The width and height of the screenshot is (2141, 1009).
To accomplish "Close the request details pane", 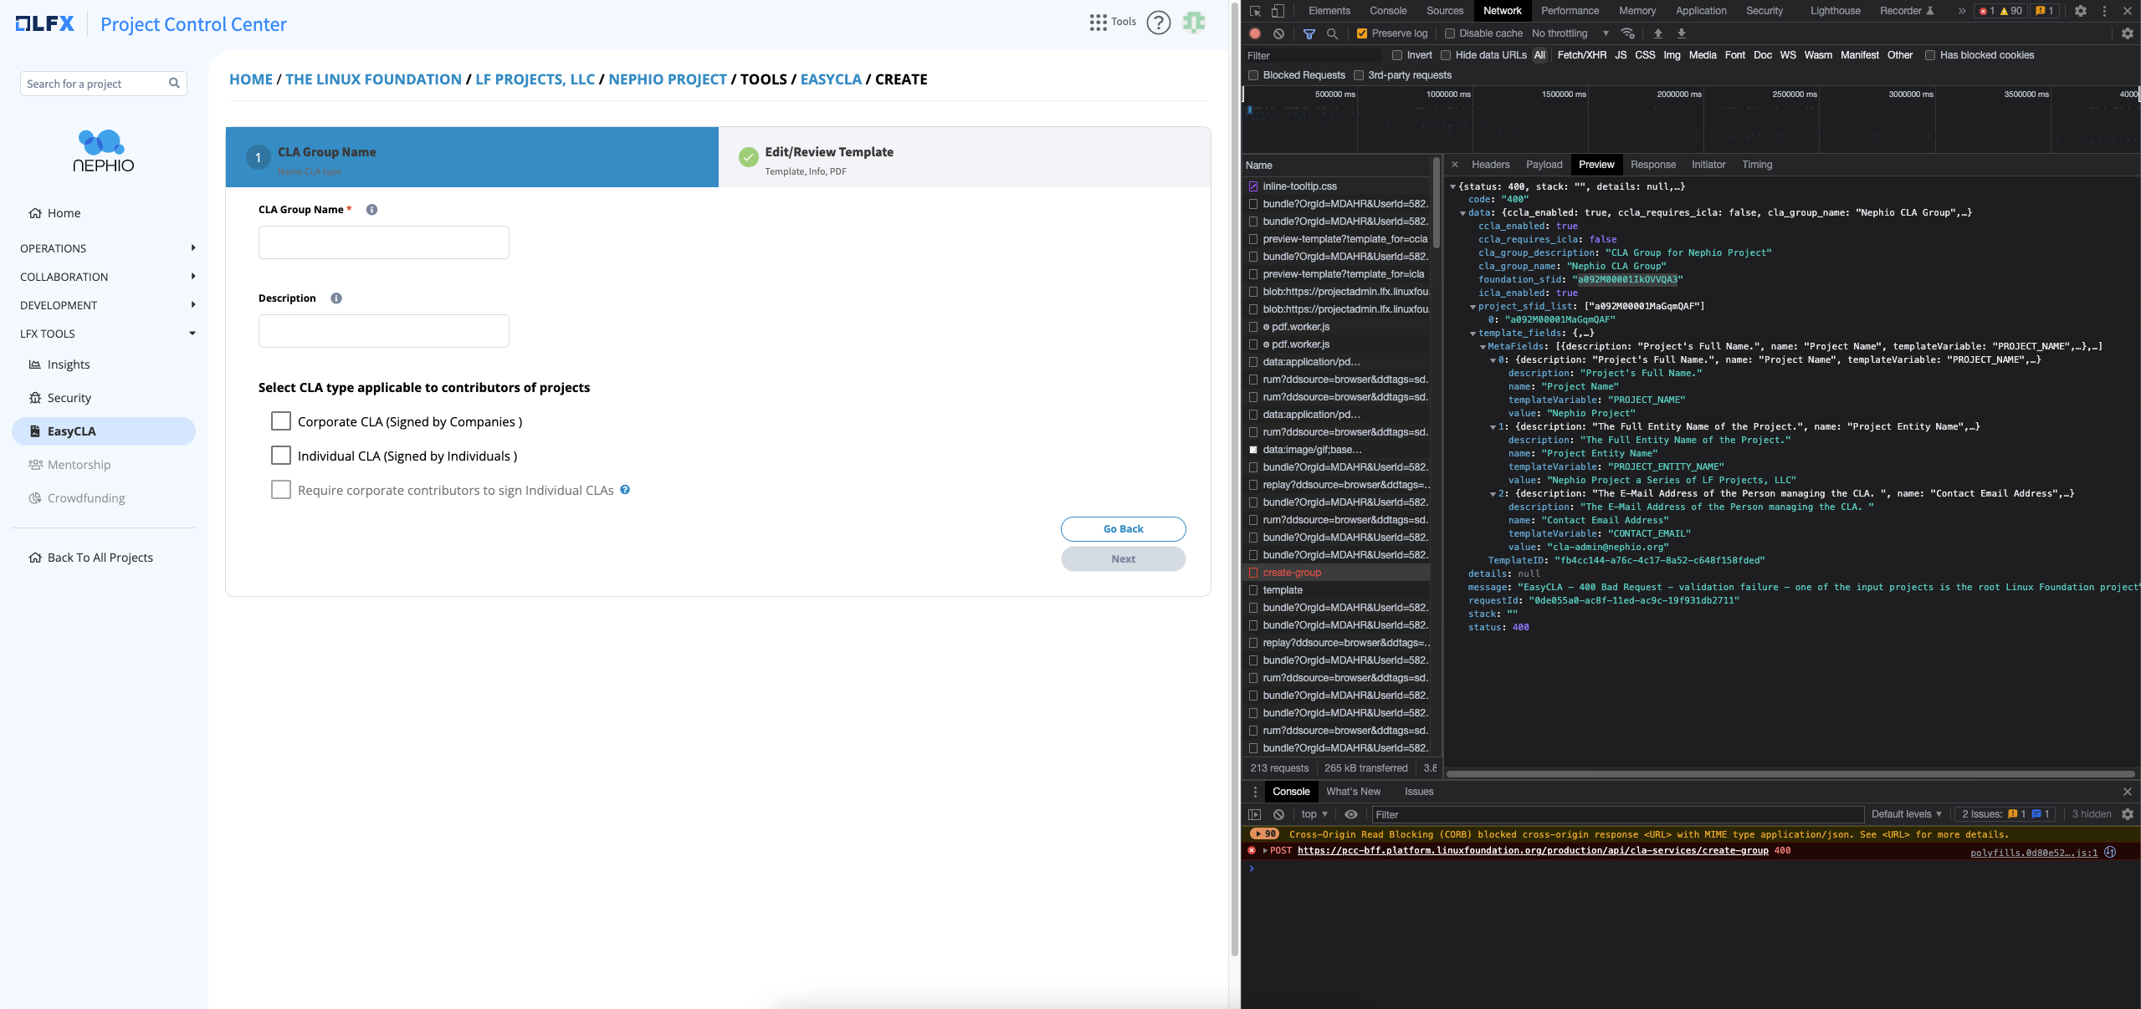I will point(1455,165).
